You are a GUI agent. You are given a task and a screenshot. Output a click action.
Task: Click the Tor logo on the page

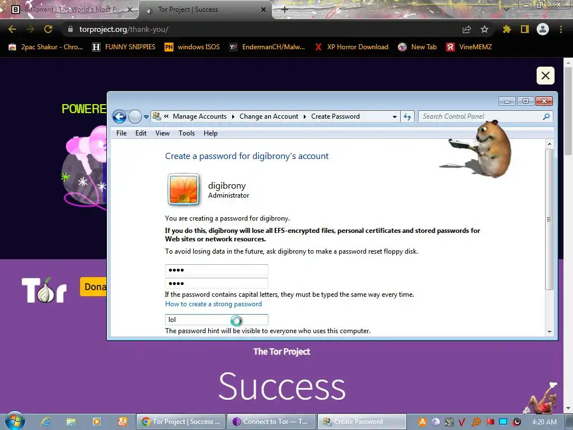click(44, 290)
